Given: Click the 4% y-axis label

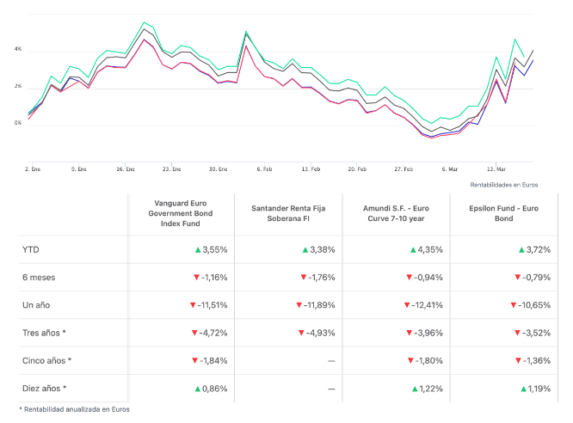Looking at the screenshot, I should click(17, 51).
